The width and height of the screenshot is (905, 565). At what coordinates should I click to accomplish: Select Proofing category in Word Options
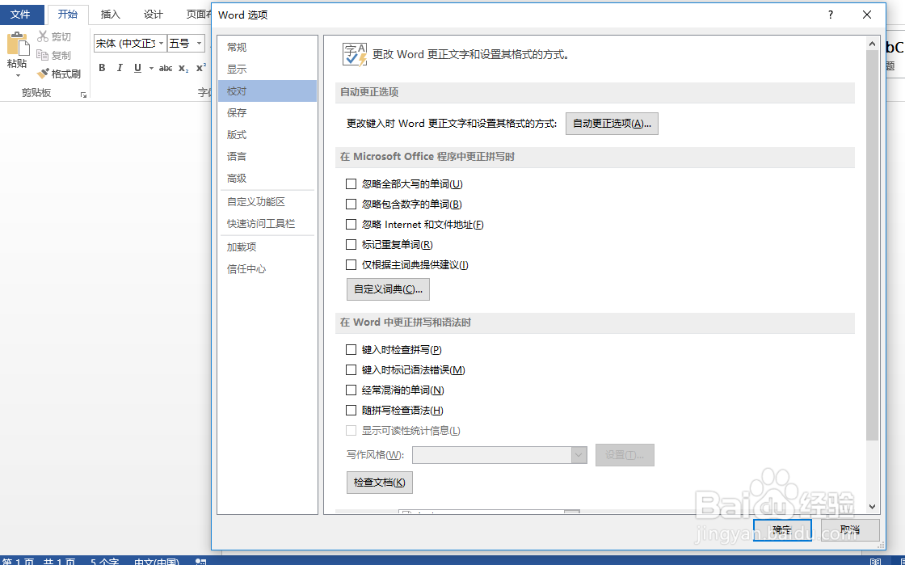coord(267,91)
